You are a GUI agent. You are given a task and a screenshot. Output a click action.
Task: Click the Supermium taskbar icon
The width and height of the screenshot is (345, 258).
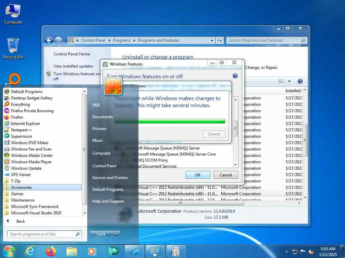point(113,251)
